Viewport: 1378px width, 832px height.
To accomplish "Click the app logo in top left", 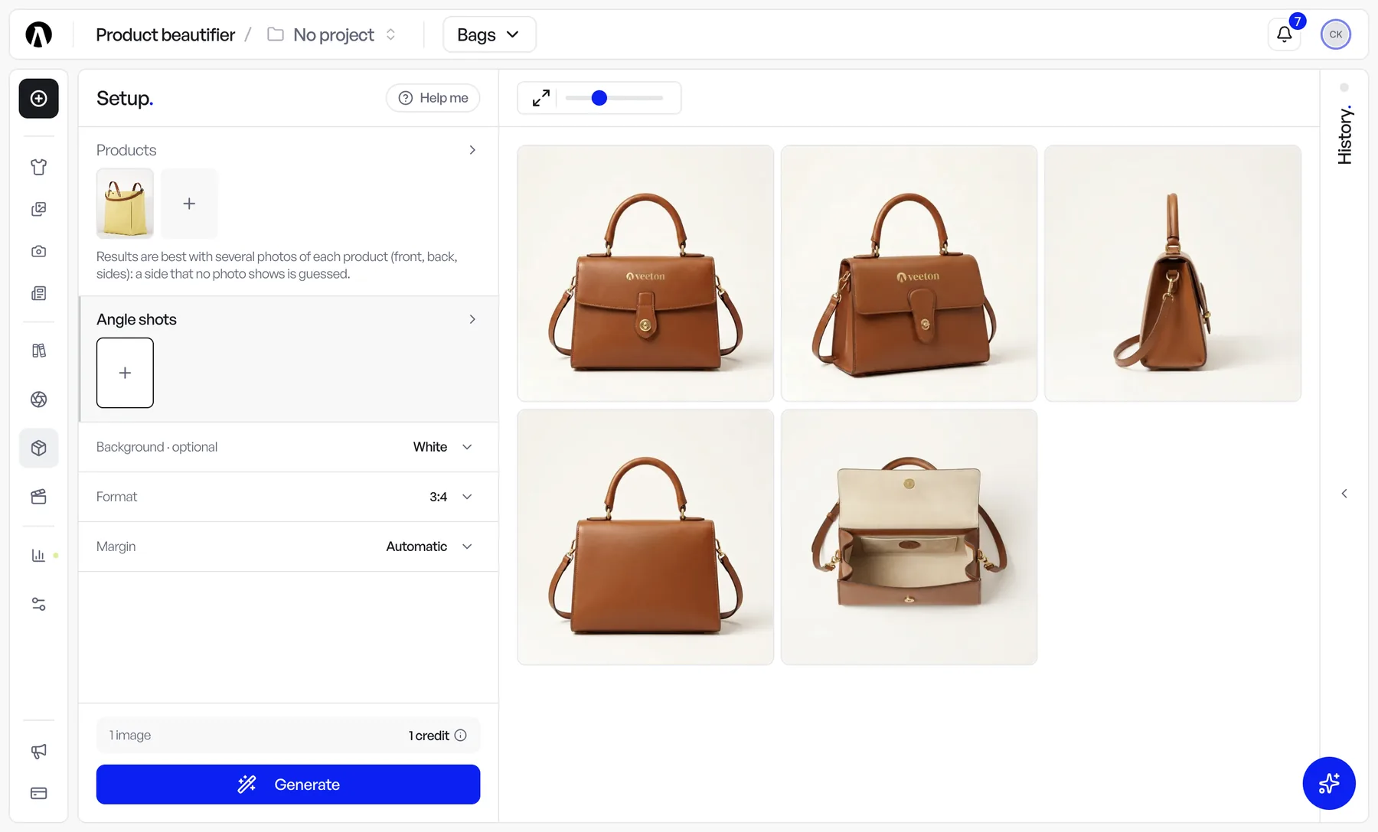I will click(x=38, y=34).
